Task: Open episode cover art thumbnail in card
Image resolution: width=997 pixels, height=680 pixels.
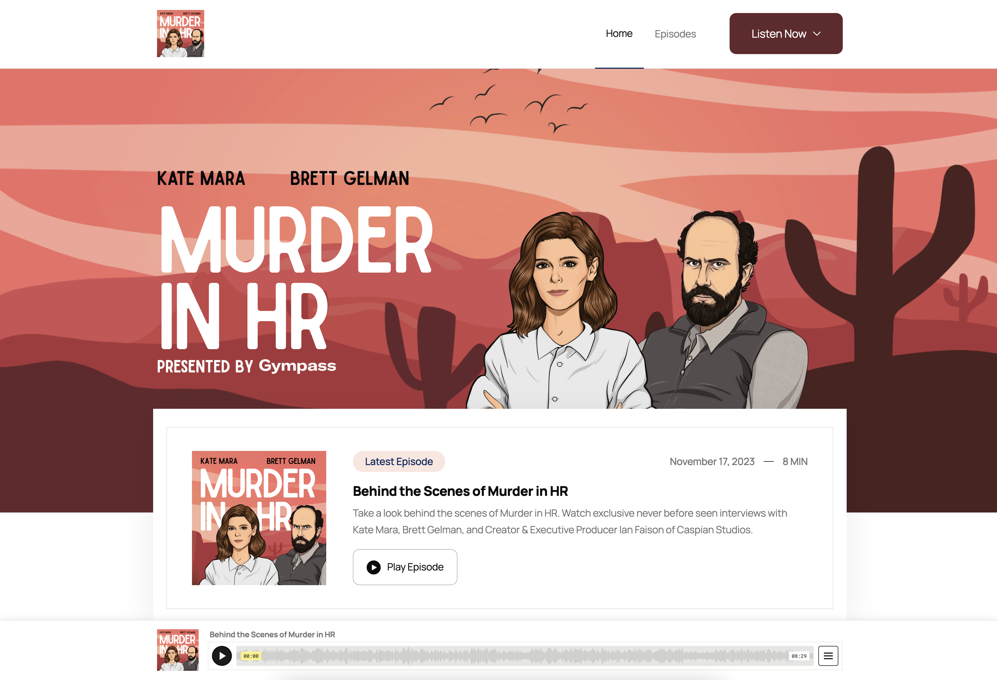Action: click(x=259, y=517)
